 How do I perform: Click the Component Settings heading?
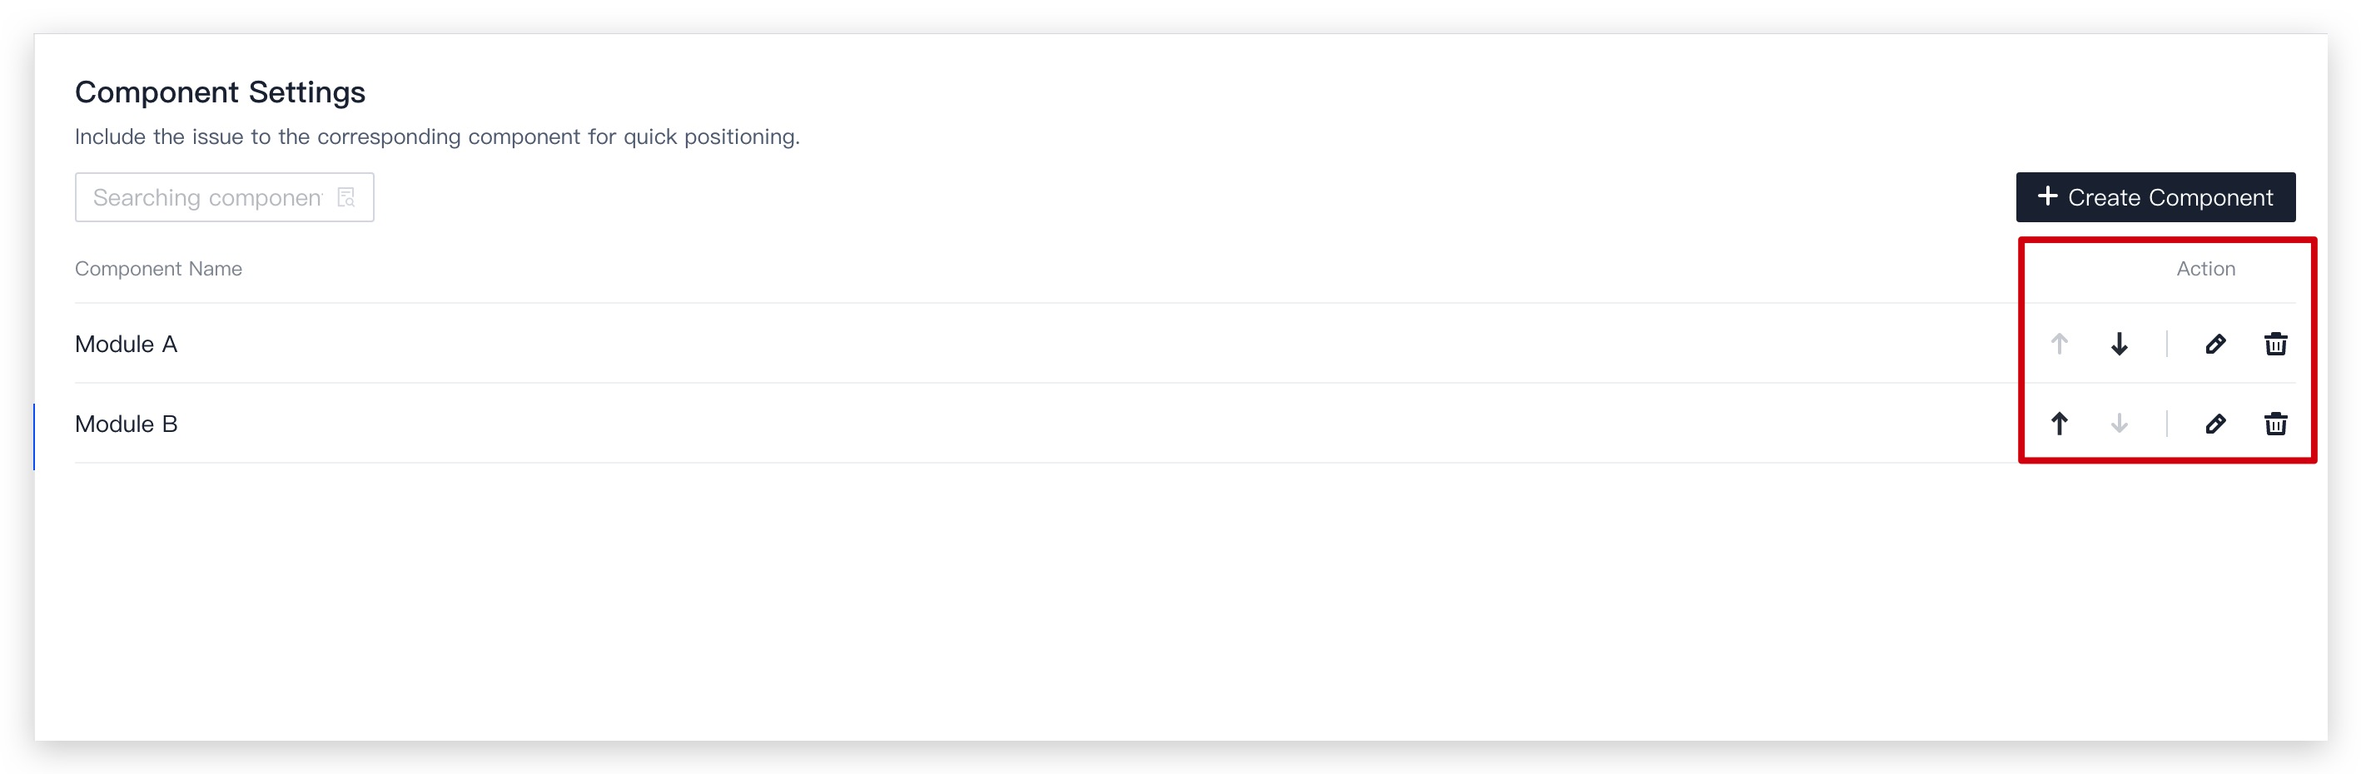point(220,92)
